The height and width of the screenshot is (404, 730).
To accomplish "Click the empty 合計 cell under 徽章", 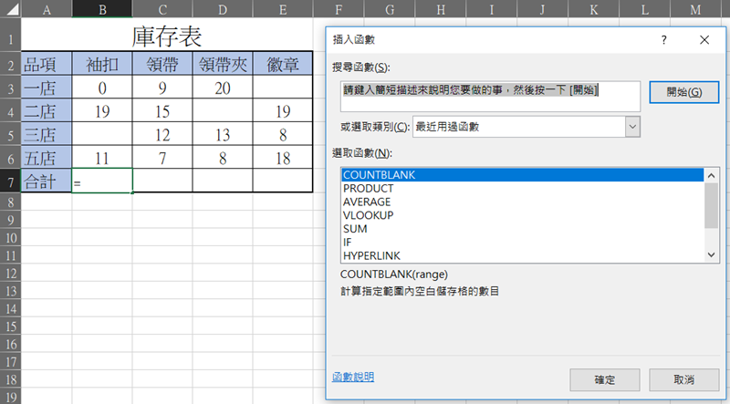I will pyautogui.click(x=283, y=181).
